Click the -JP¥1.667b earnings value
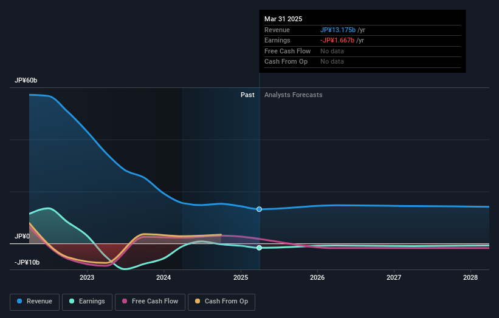The width and height of the screenshot is (499, 318). 337,40
